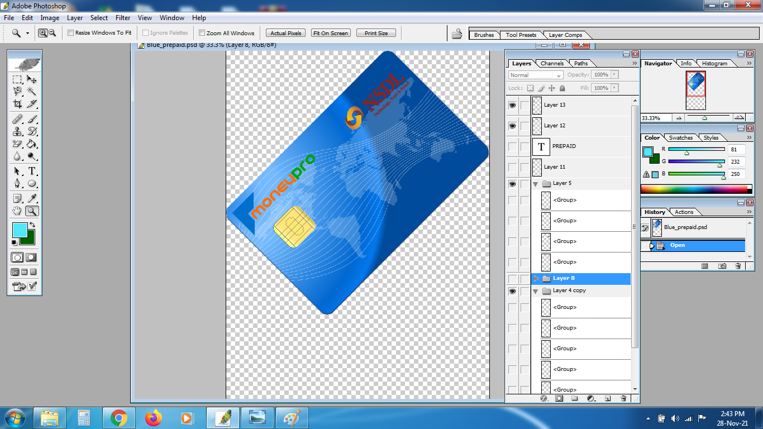Click the delete layer trash icon
The width and height of the screenshot is (763, 429).
(x=623, y=398)
